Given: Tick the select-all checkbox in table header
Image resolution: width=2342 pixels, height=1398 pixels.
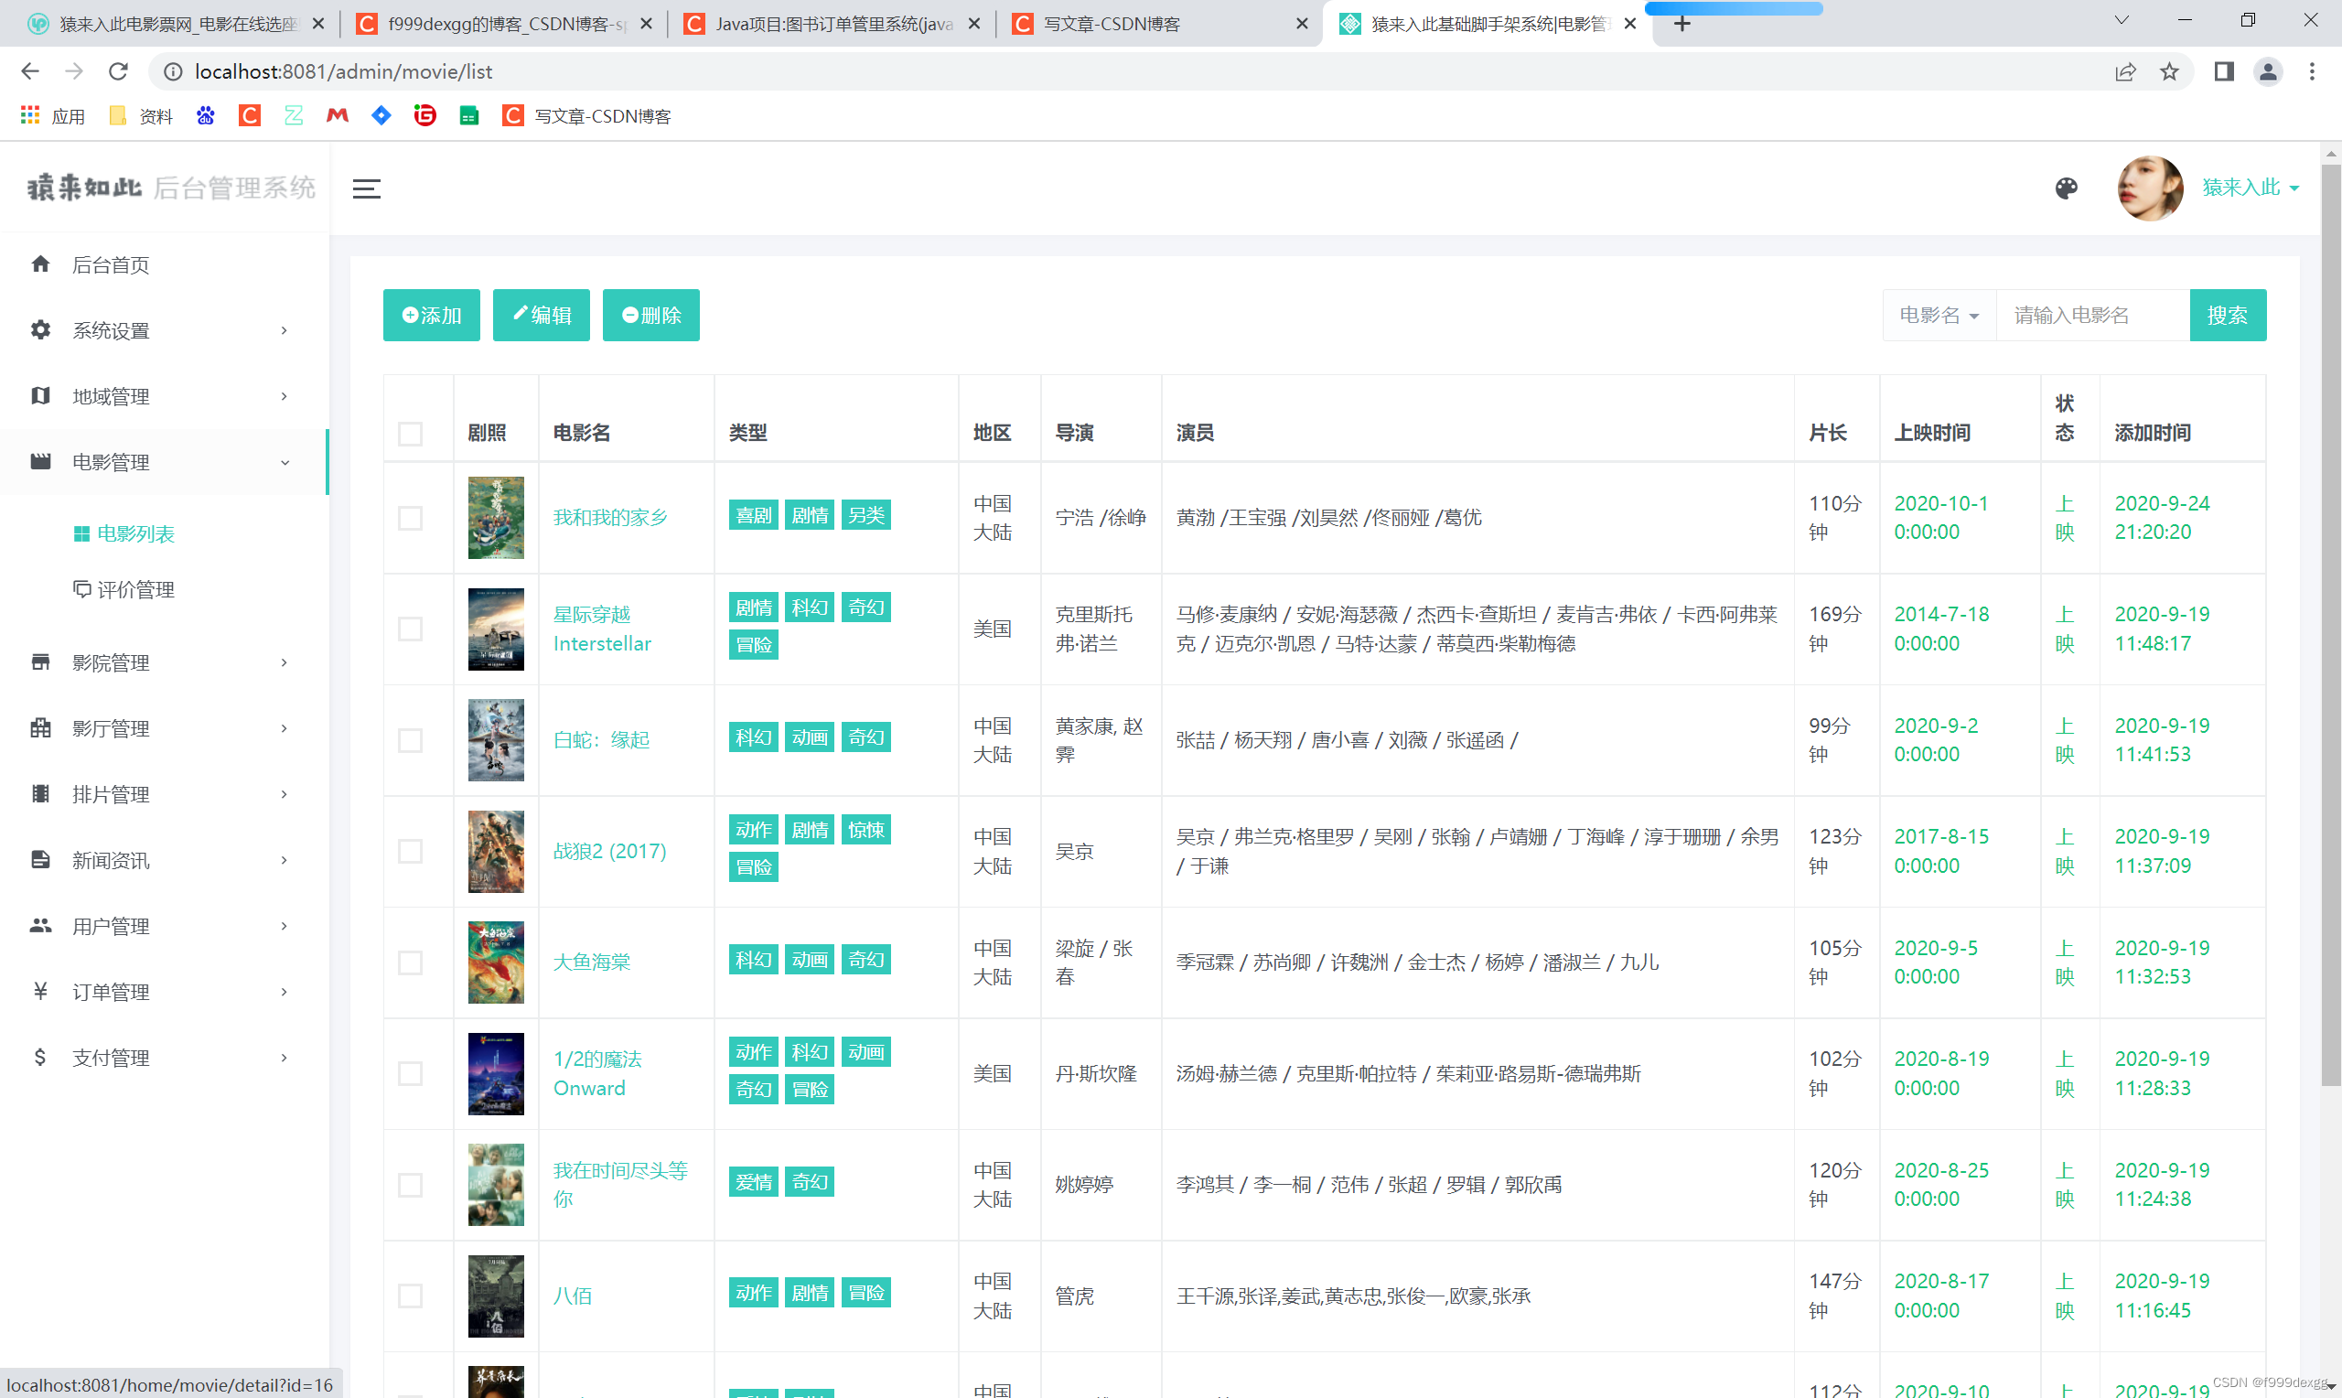Looking at the screenshot, I should (411, 434).
